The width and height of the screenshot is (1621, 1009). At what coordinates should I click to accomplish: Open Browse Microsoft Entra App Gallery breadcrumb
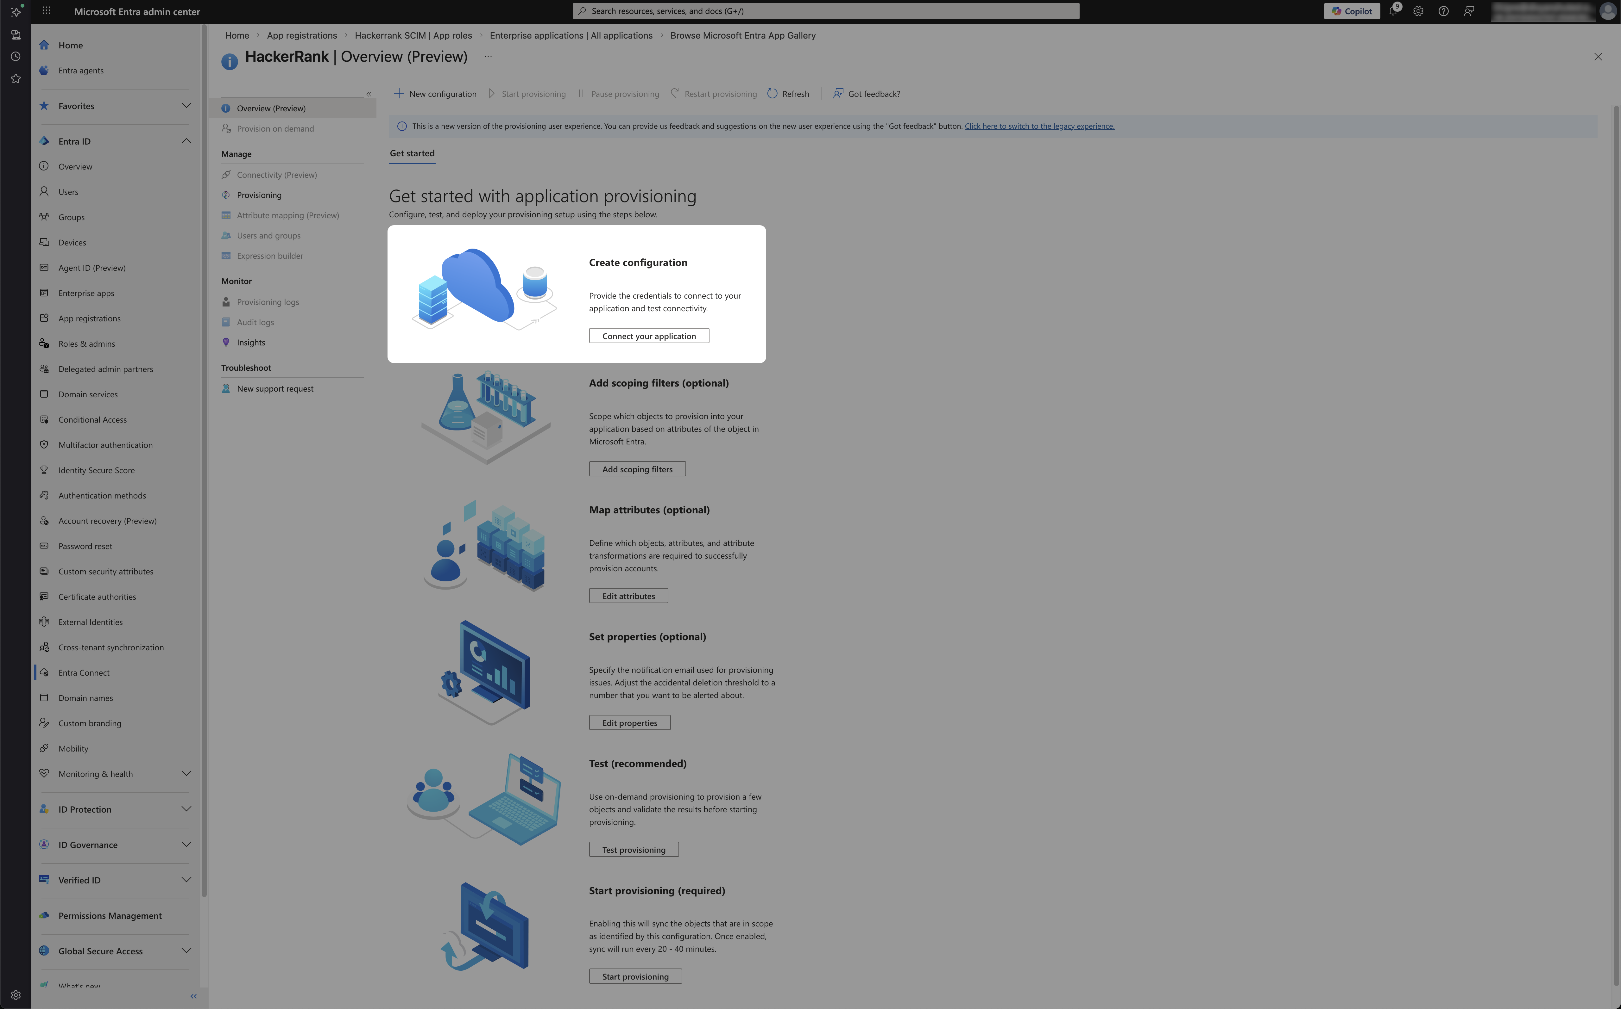743,35
